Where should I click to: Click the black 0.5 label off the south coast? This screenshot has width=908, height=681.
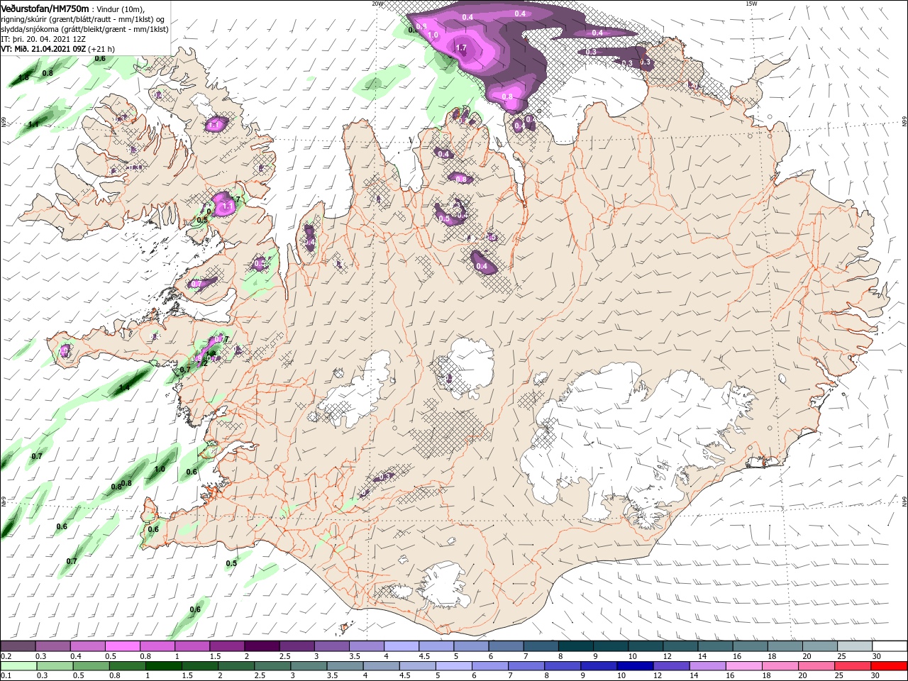point(231,564)
